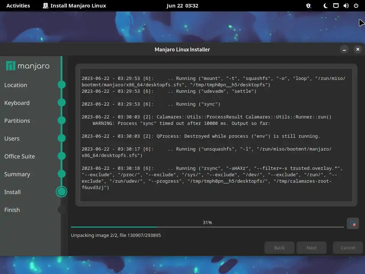365x274 pixels.
Task: Select the Location step
Action: [x=16, y=85]
